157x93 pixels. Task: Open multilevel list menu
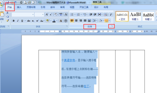coord(85,15)
